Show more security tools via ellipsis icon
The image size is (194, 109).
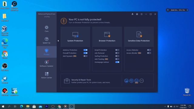coord(142,81)
